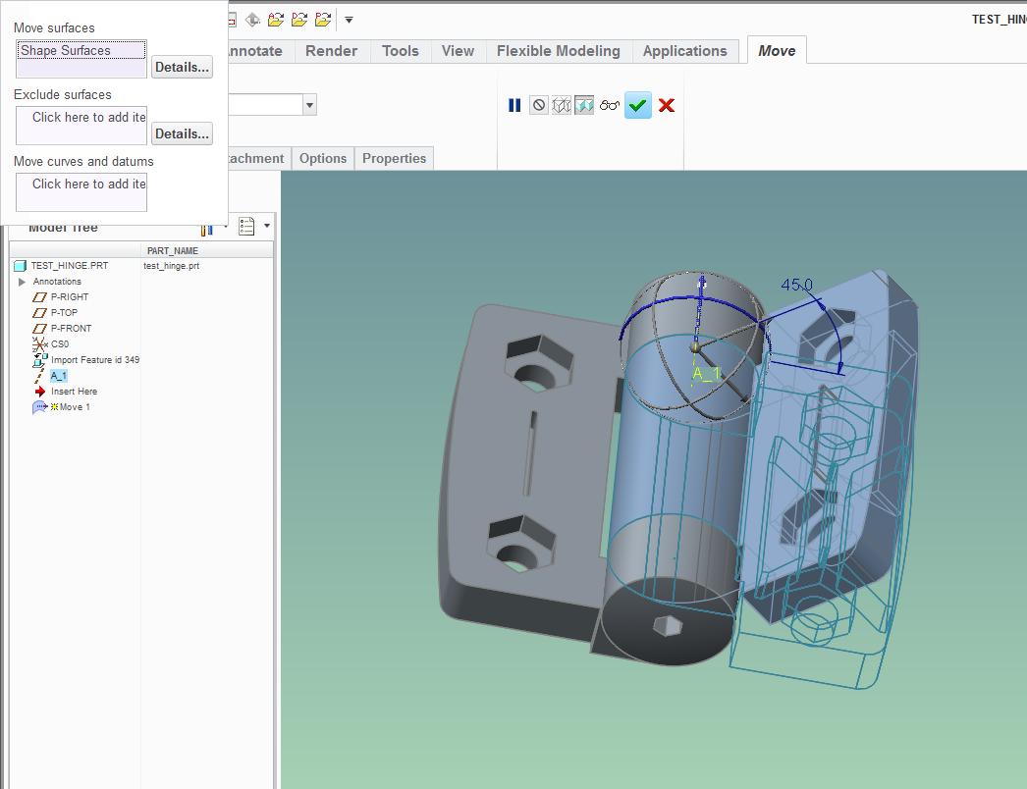
Task: Open the Attachment dashboard tab
Action: (256, 158)
